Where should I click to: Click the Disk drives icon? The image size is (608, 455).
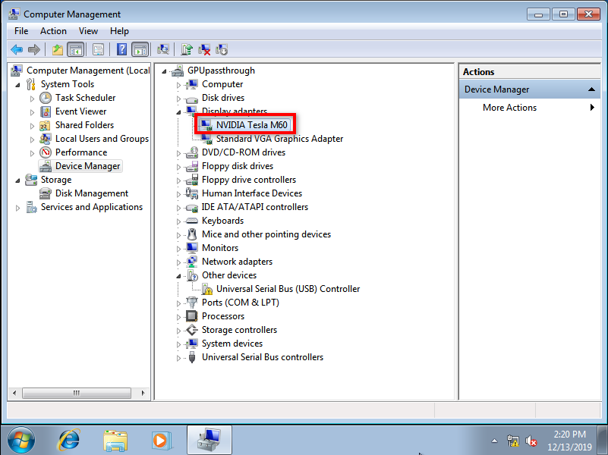tap(192, 98)
